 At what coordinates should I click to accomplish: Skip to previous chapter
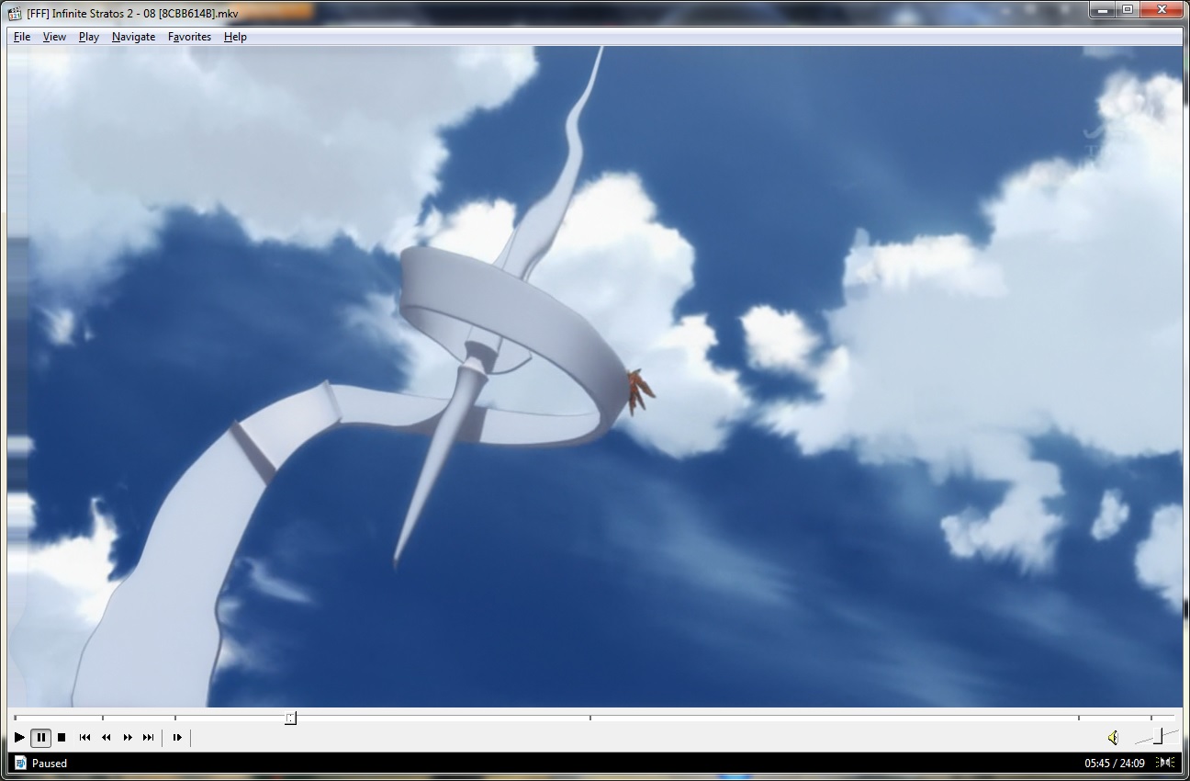(84, 737)
